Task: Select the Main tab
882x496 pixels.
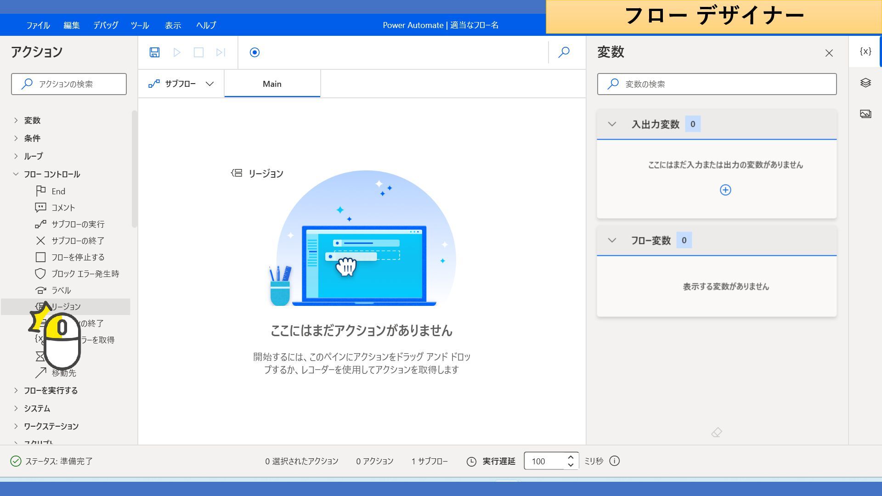Action: (272, 84)
